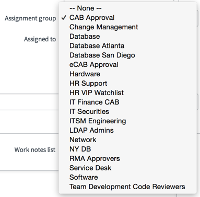The image size is (200, 197).
Task: Pick LDAP Admins group
Action: coord(127,131)
